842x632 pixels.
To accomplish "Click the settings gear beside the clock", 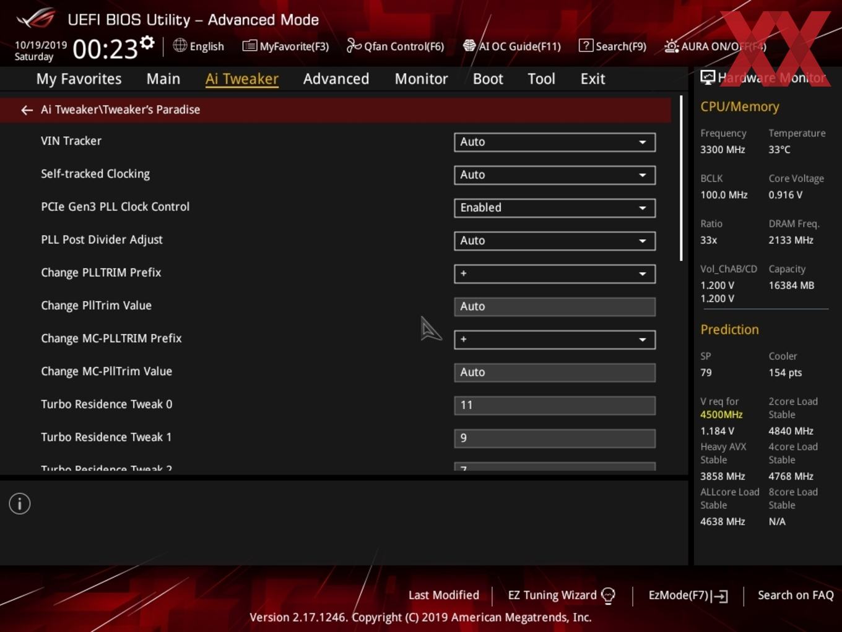I will (147, 43).
